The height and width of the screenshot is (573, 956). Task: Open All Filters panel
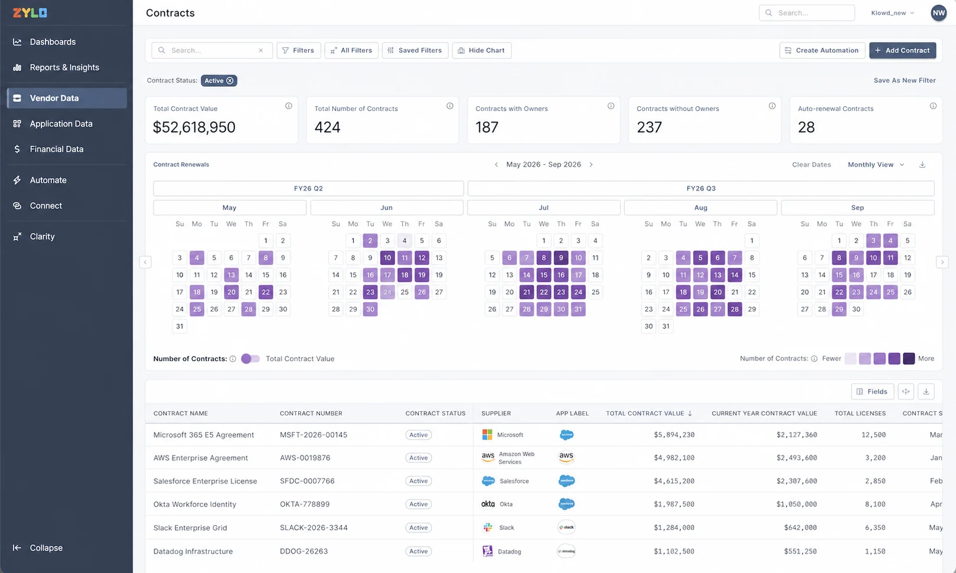point(351,50)
